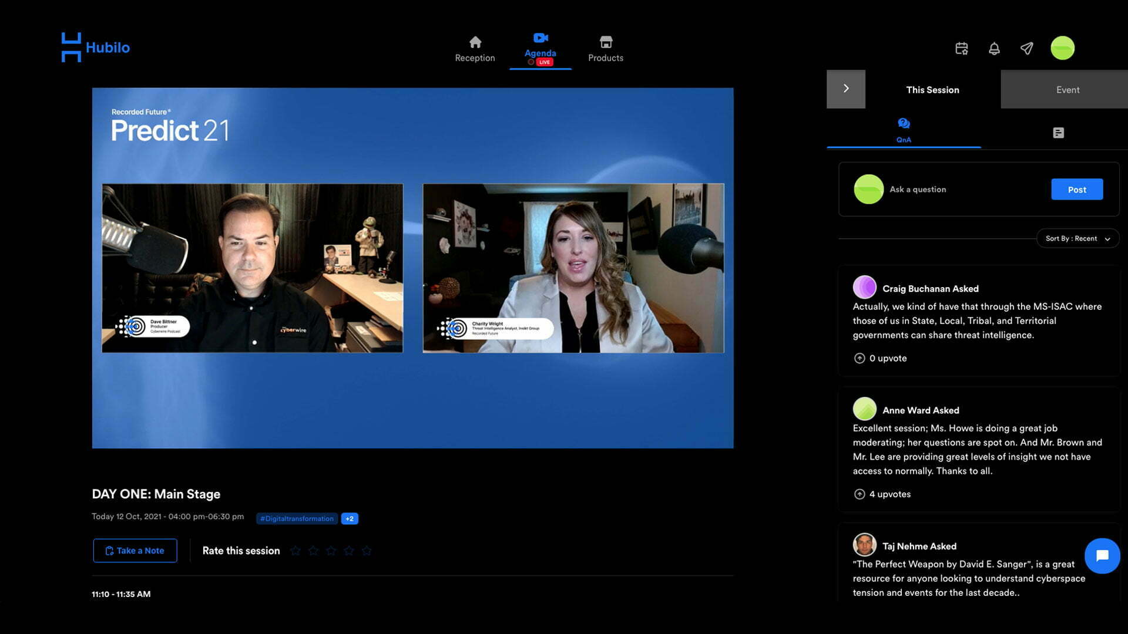Click the Predict 21 logo on the stream
The image size is (1128, 634).
pyautogui.click(x=170, y=126)
